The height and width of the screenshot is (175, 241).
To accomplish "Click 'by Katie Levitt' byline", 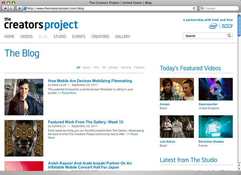I will tap(57, 85).
